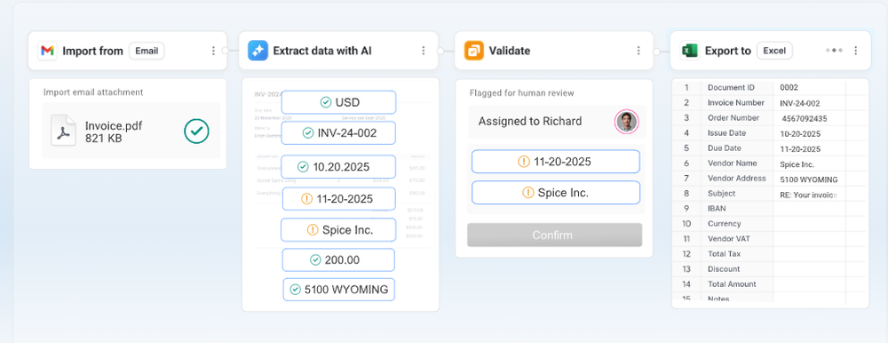
Task: Select the Assigned to Richard row
Action: pyautogui.click(x=556, y=122)
